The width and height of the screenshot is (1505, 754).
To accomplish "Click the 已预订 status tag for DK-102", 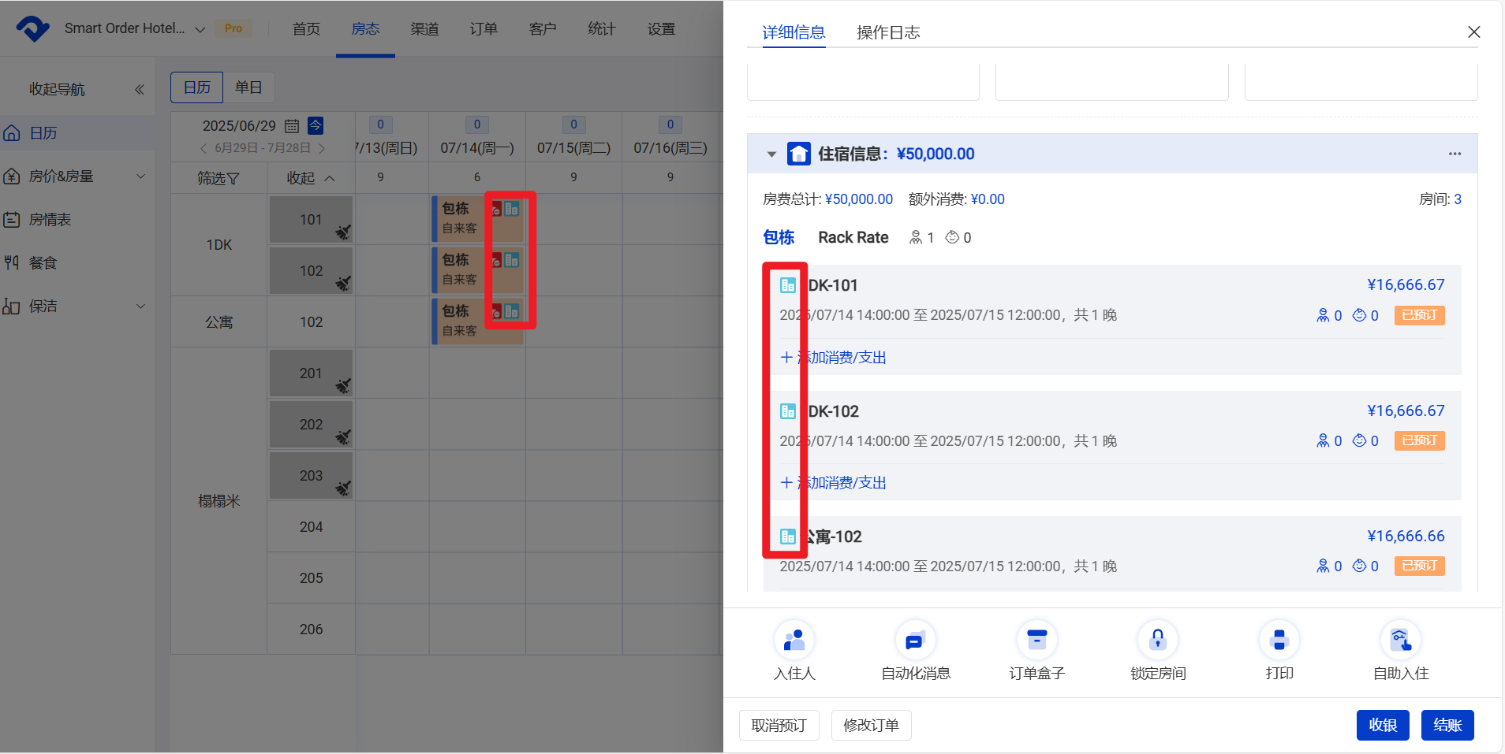I will [x=1419, y=440].
